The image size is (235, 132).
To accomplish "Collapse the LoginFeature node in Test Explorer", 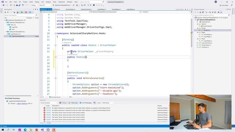I will [7, 34].
